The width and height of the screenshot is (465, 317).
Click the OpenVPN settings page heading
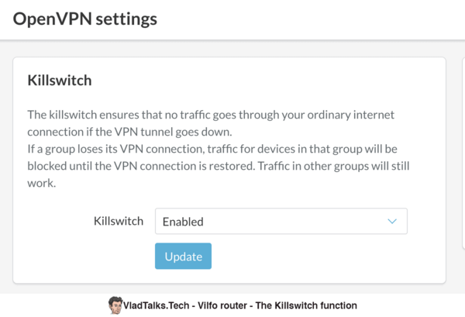click(x=84, y=19)
